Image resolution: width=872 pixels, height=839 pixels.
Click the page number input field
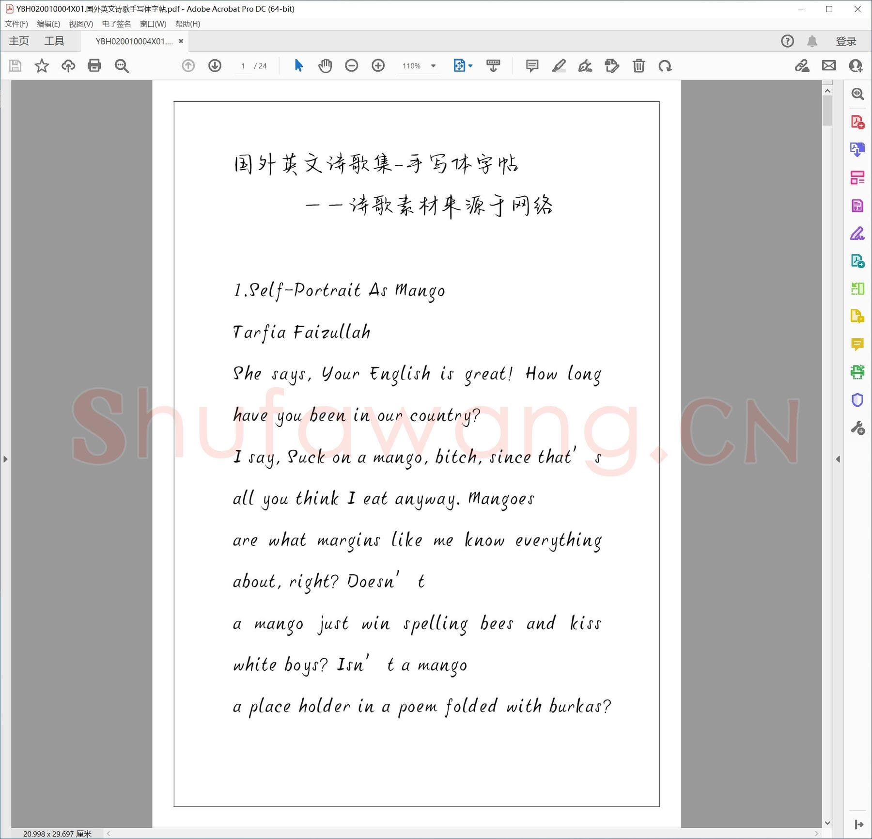tap(242, 66)
